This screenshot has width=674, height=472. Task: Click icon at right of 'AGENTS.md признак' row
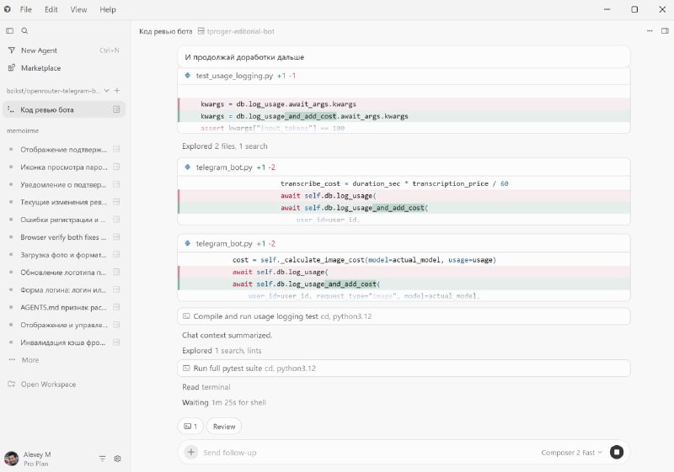(x=116, y=307)
